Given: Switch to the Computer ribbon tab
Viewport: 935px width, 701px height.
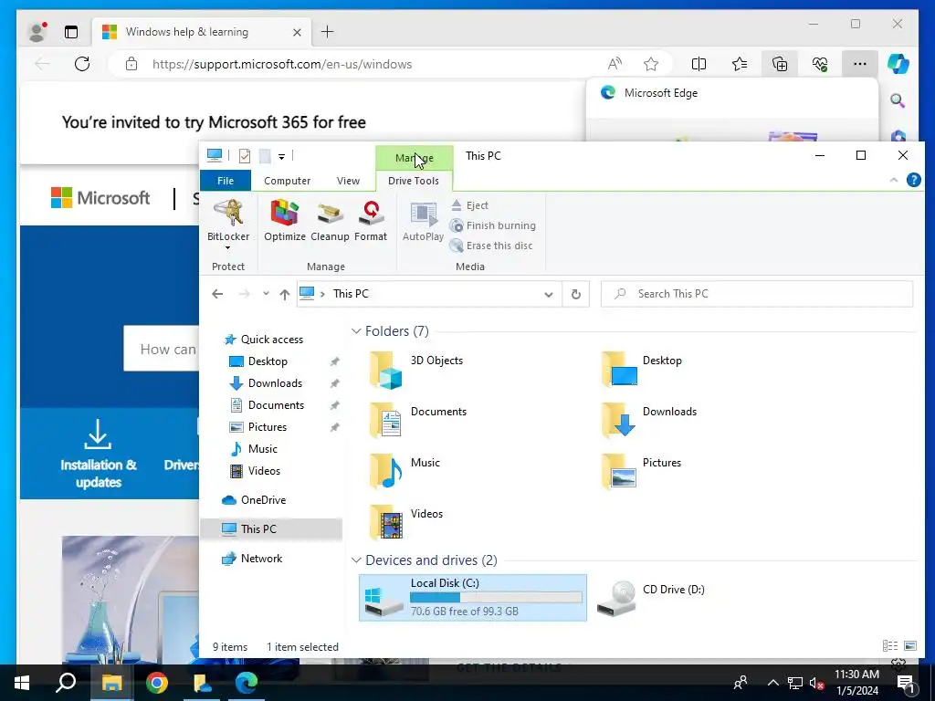Looking at the screenshot, I should [288, 181].
